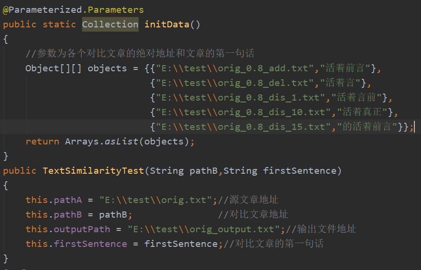421x270 pixels.
Task: Click the TextSimilarityTest constructor name
Action: pos(93,170)
